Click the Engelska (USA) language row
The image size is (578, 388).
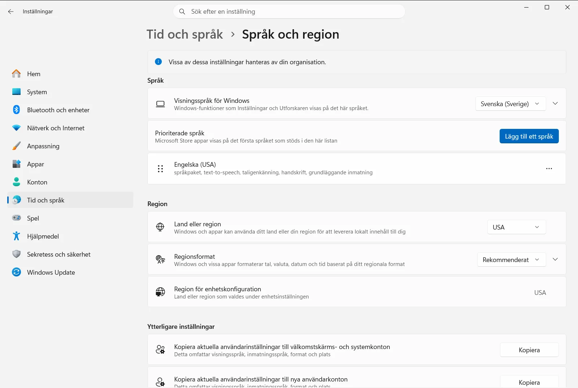point(357,169)
